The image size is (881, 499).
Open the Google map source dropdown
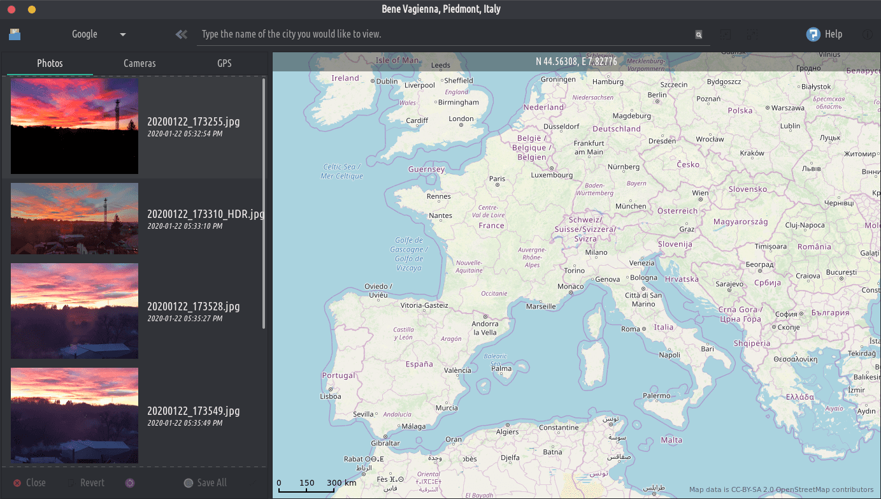point(99,34)
